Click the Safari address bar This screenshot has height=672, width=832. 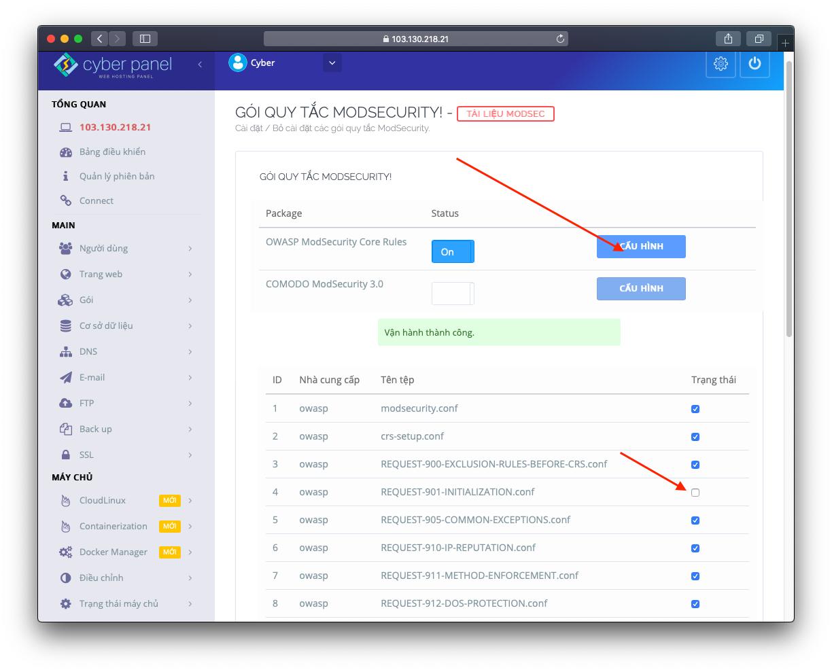click(x=416, y=39)
